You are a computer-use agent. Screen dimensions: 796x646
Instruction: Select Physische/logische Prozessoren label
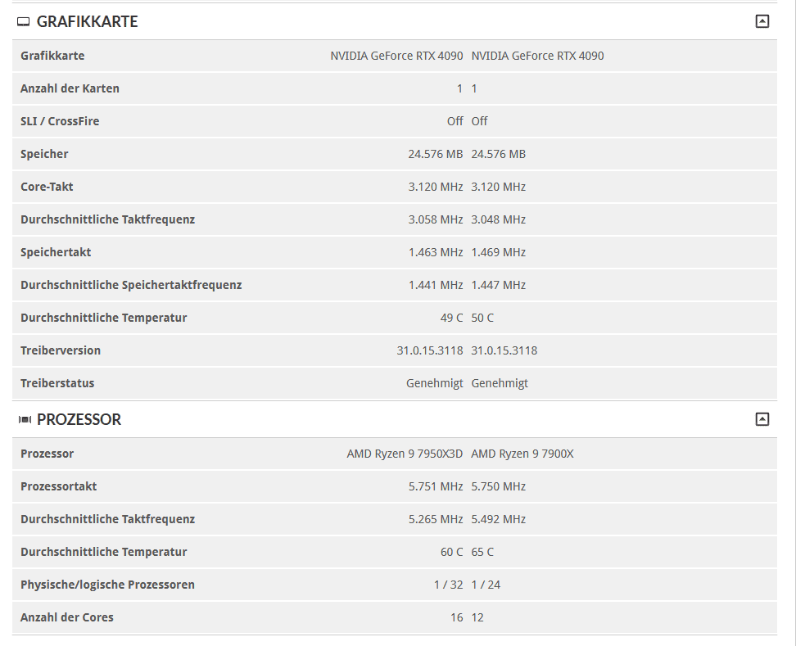click(x=107, y=585)
